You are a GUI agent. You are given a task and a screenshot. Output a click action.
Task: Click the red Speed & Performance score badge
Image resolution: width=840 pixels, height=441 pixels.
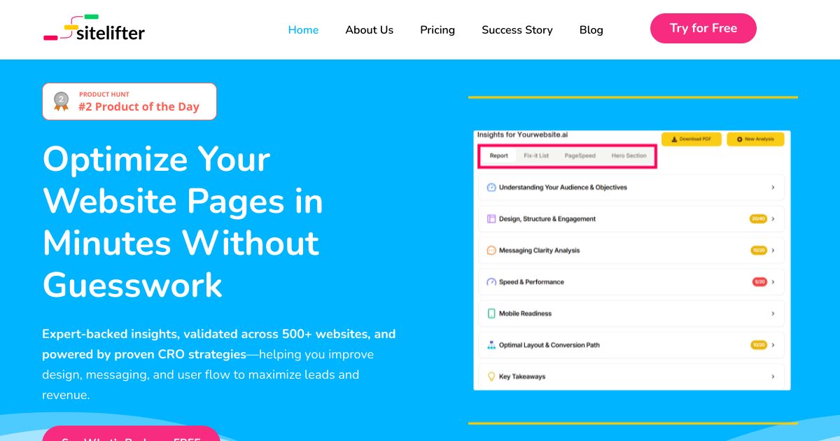pos(759,282)
